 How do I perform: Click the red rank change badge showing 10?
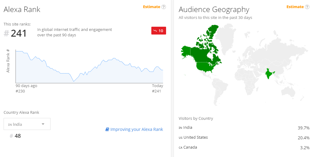[159, 31]
